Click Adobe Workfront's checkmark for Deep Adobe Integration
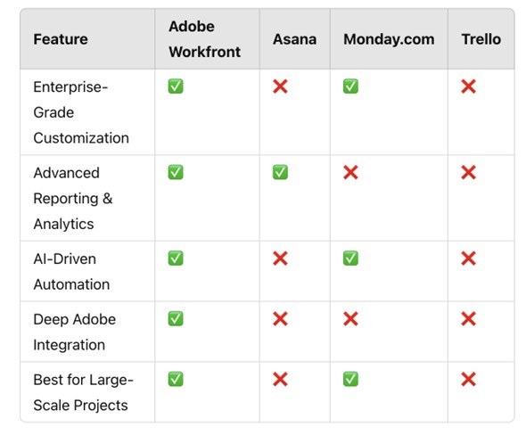This screenshot has width=526, height=435. [x=176, y=318]
